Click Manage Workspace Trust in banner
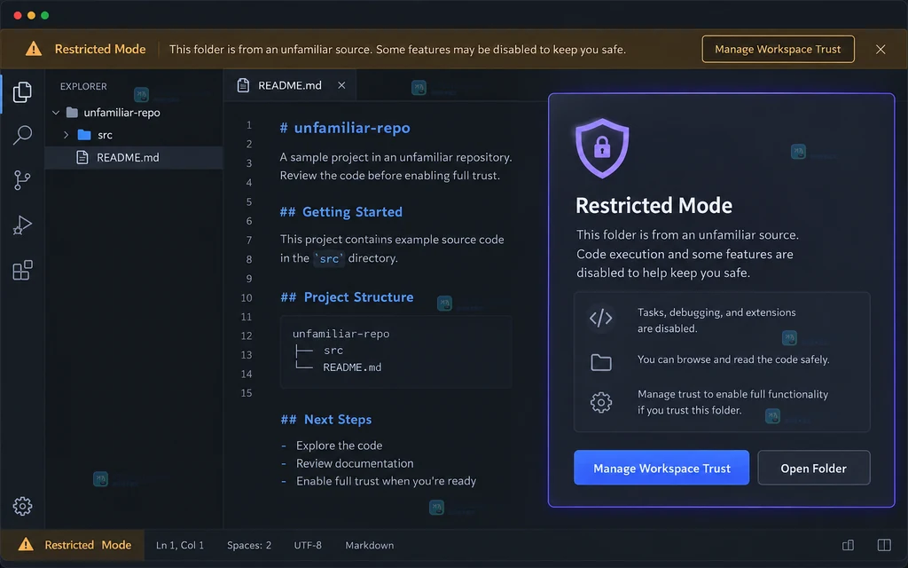The image size is (908, 568). pos(778,50)
